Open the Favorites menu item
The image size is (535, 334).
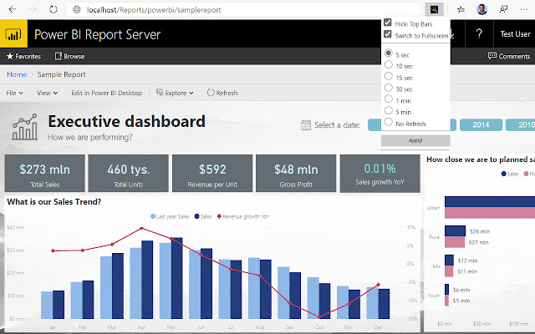tap(26, 56)
